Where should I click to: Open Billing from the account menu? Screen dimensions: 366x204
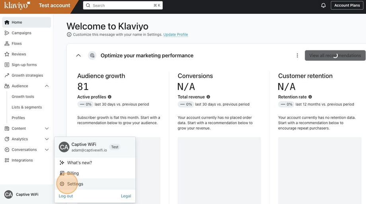click(x=73, y=173)
